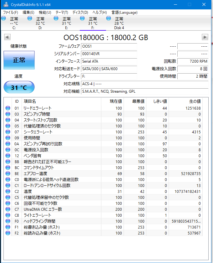Open the 言語(Language) menu

click(x=124, y=13)
